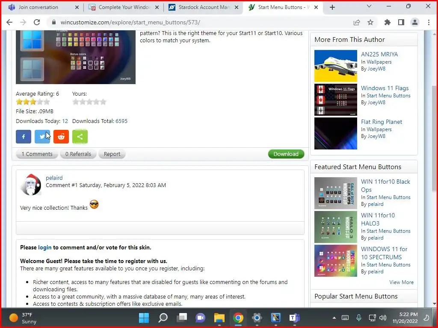Open WIN 11for10 HALO3 link
The image size is (438, 328).
378,219
